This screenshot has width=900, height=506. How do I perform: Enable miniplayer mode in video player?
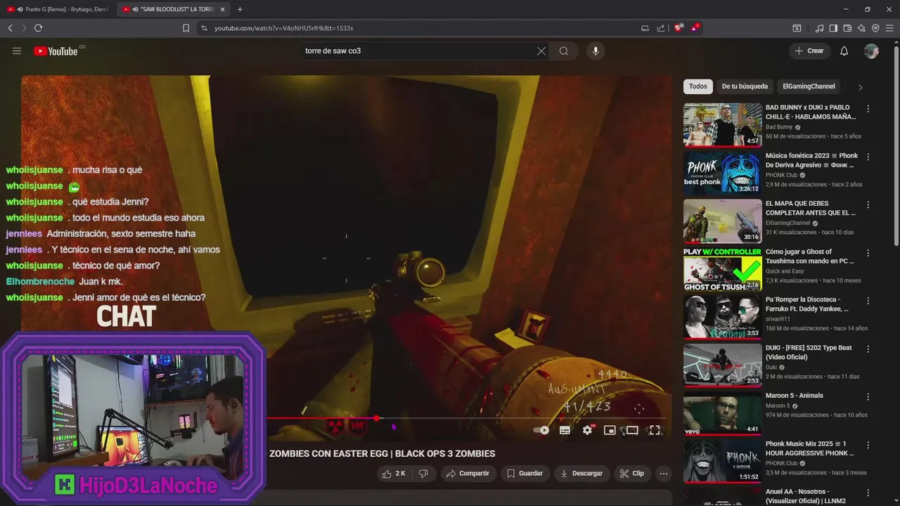pos(610,430)
